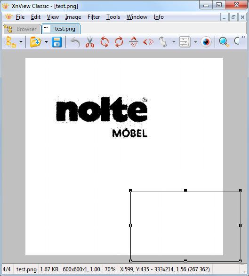The image size is (249, 276).
Task: Show more toolbar buttons chevron
Action: coord(243,37)
